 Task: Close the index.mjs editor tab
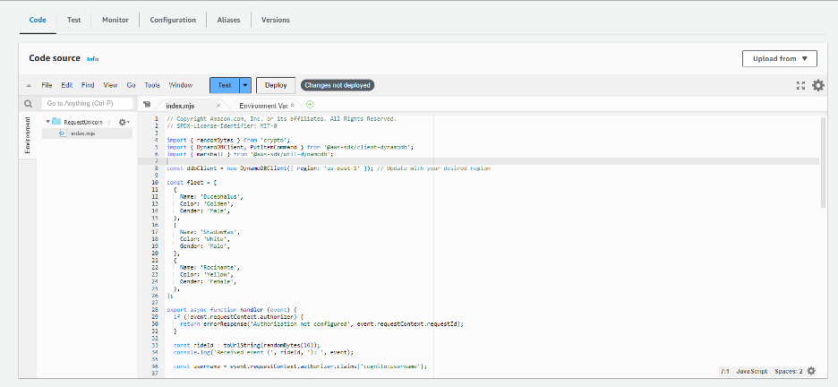click(x=218, y=105)
